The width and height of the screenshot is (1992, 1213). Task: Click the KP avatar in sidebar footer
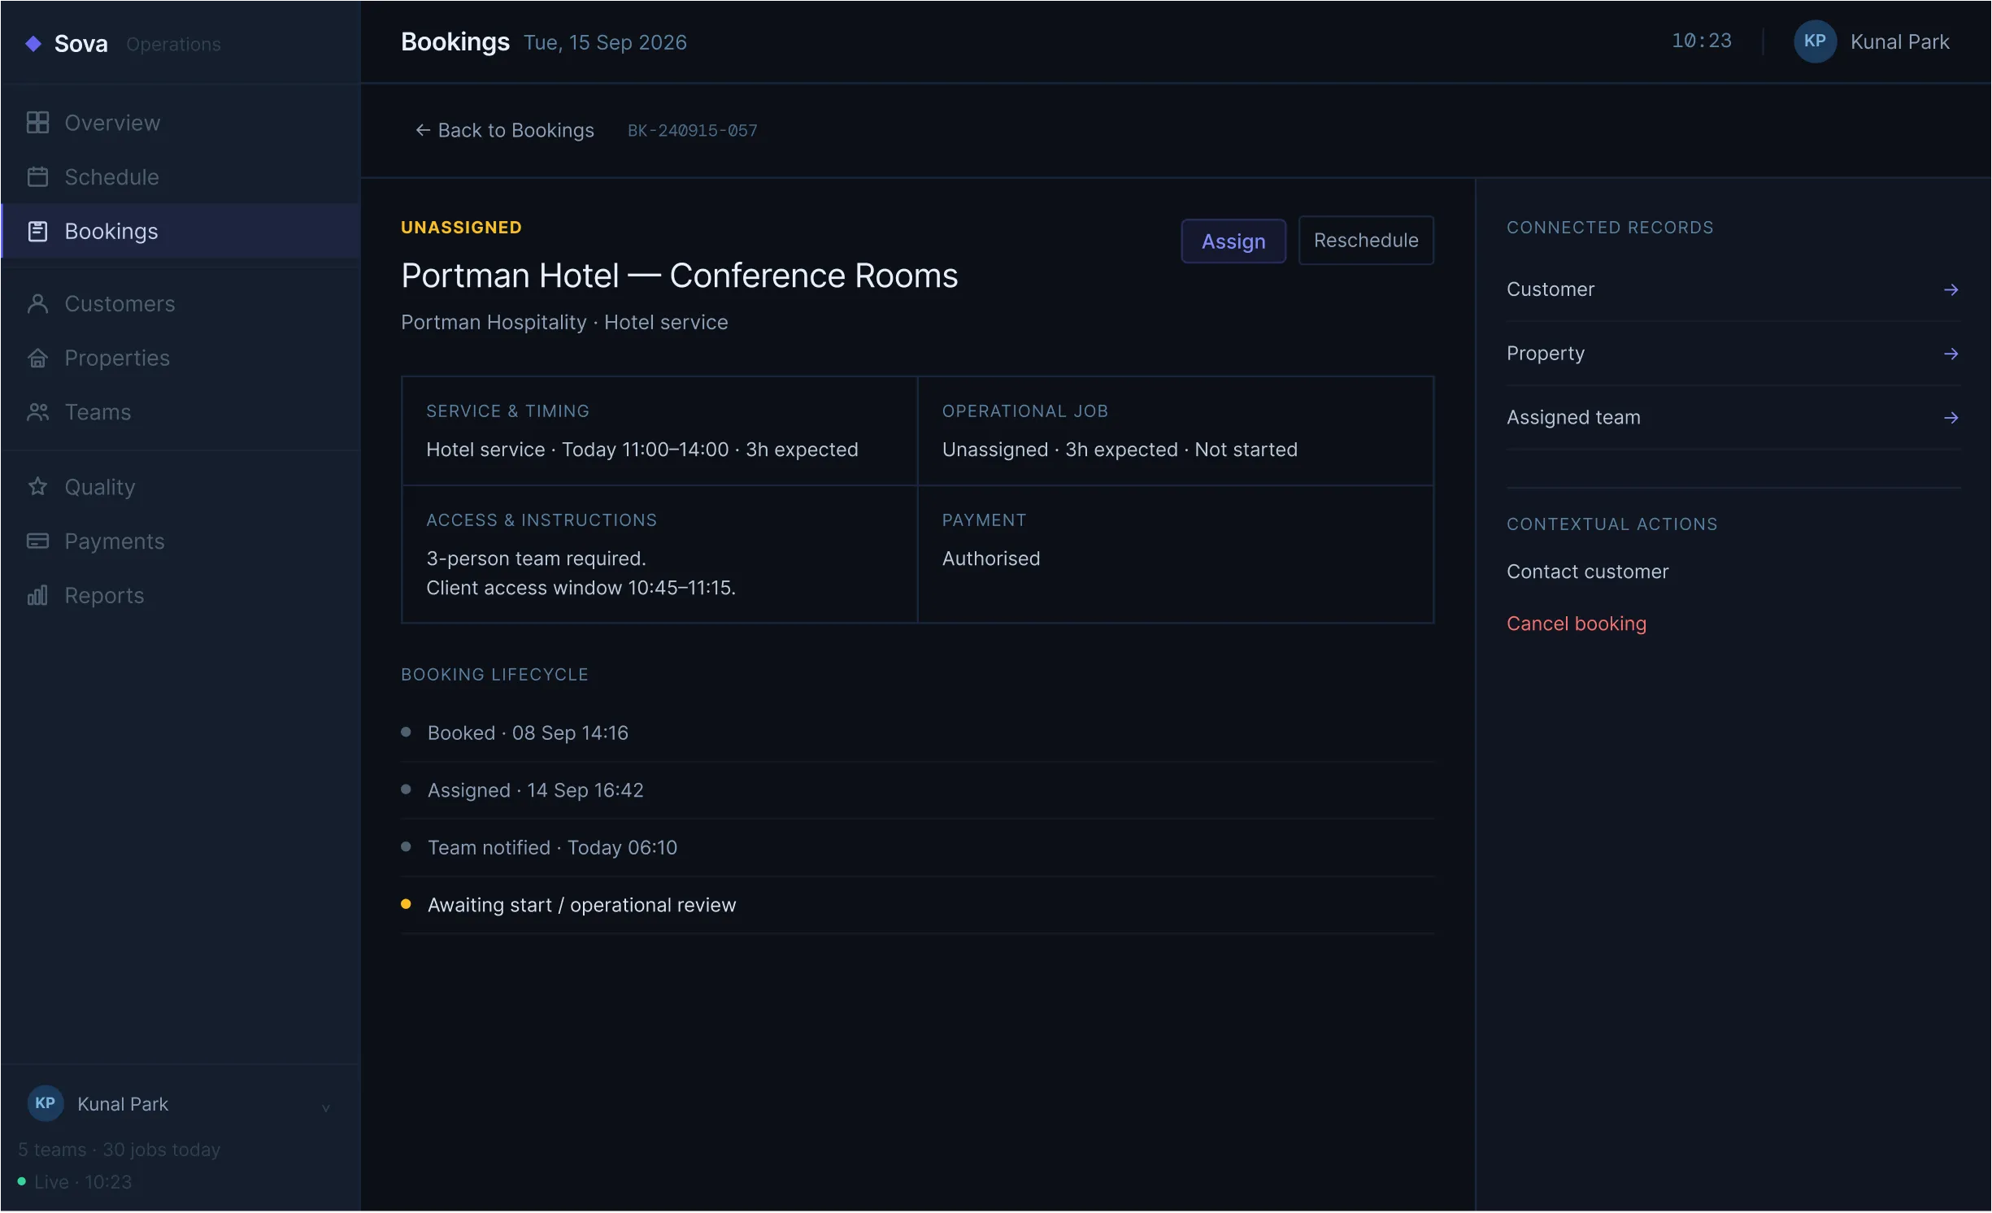(46, 1103)
